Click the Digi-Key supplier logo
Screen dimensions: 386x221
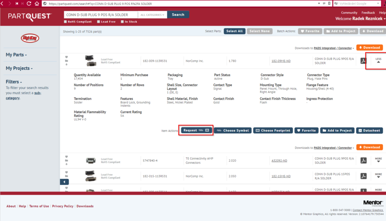click(x=30, y=38)
